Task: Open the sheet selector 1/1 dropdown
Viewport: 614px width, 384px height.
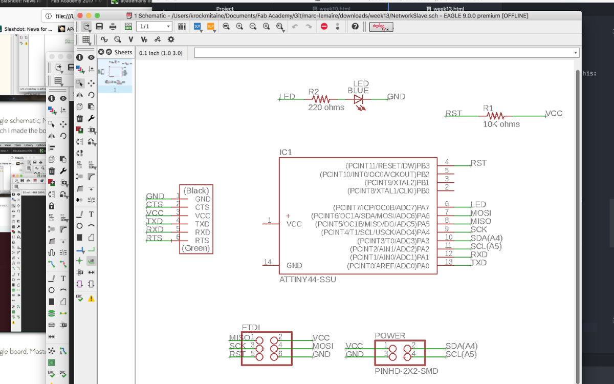Action: pyautogui.click(x=154, y=26)
